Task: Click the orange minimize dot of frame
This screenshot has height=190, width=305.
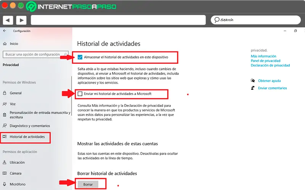Action: point(13,5)
